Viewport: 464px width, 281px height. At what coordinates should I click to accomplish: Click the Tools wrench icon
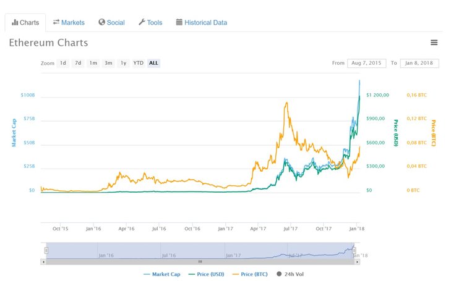(x=142, y=22)
